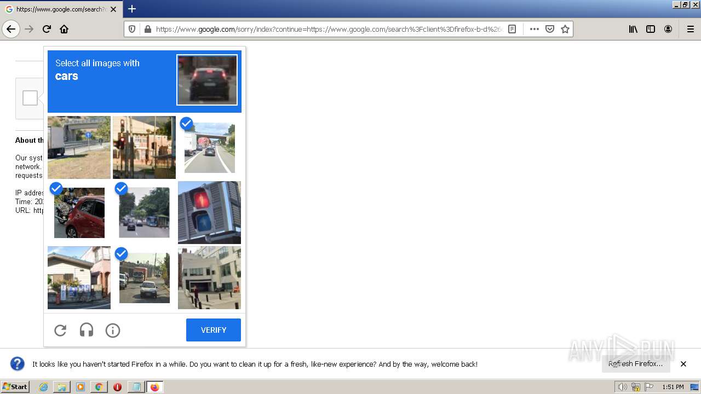Open captcha help information
This screenshot has height=394, width=701.
pyautogui.click(x=113, y=330)
